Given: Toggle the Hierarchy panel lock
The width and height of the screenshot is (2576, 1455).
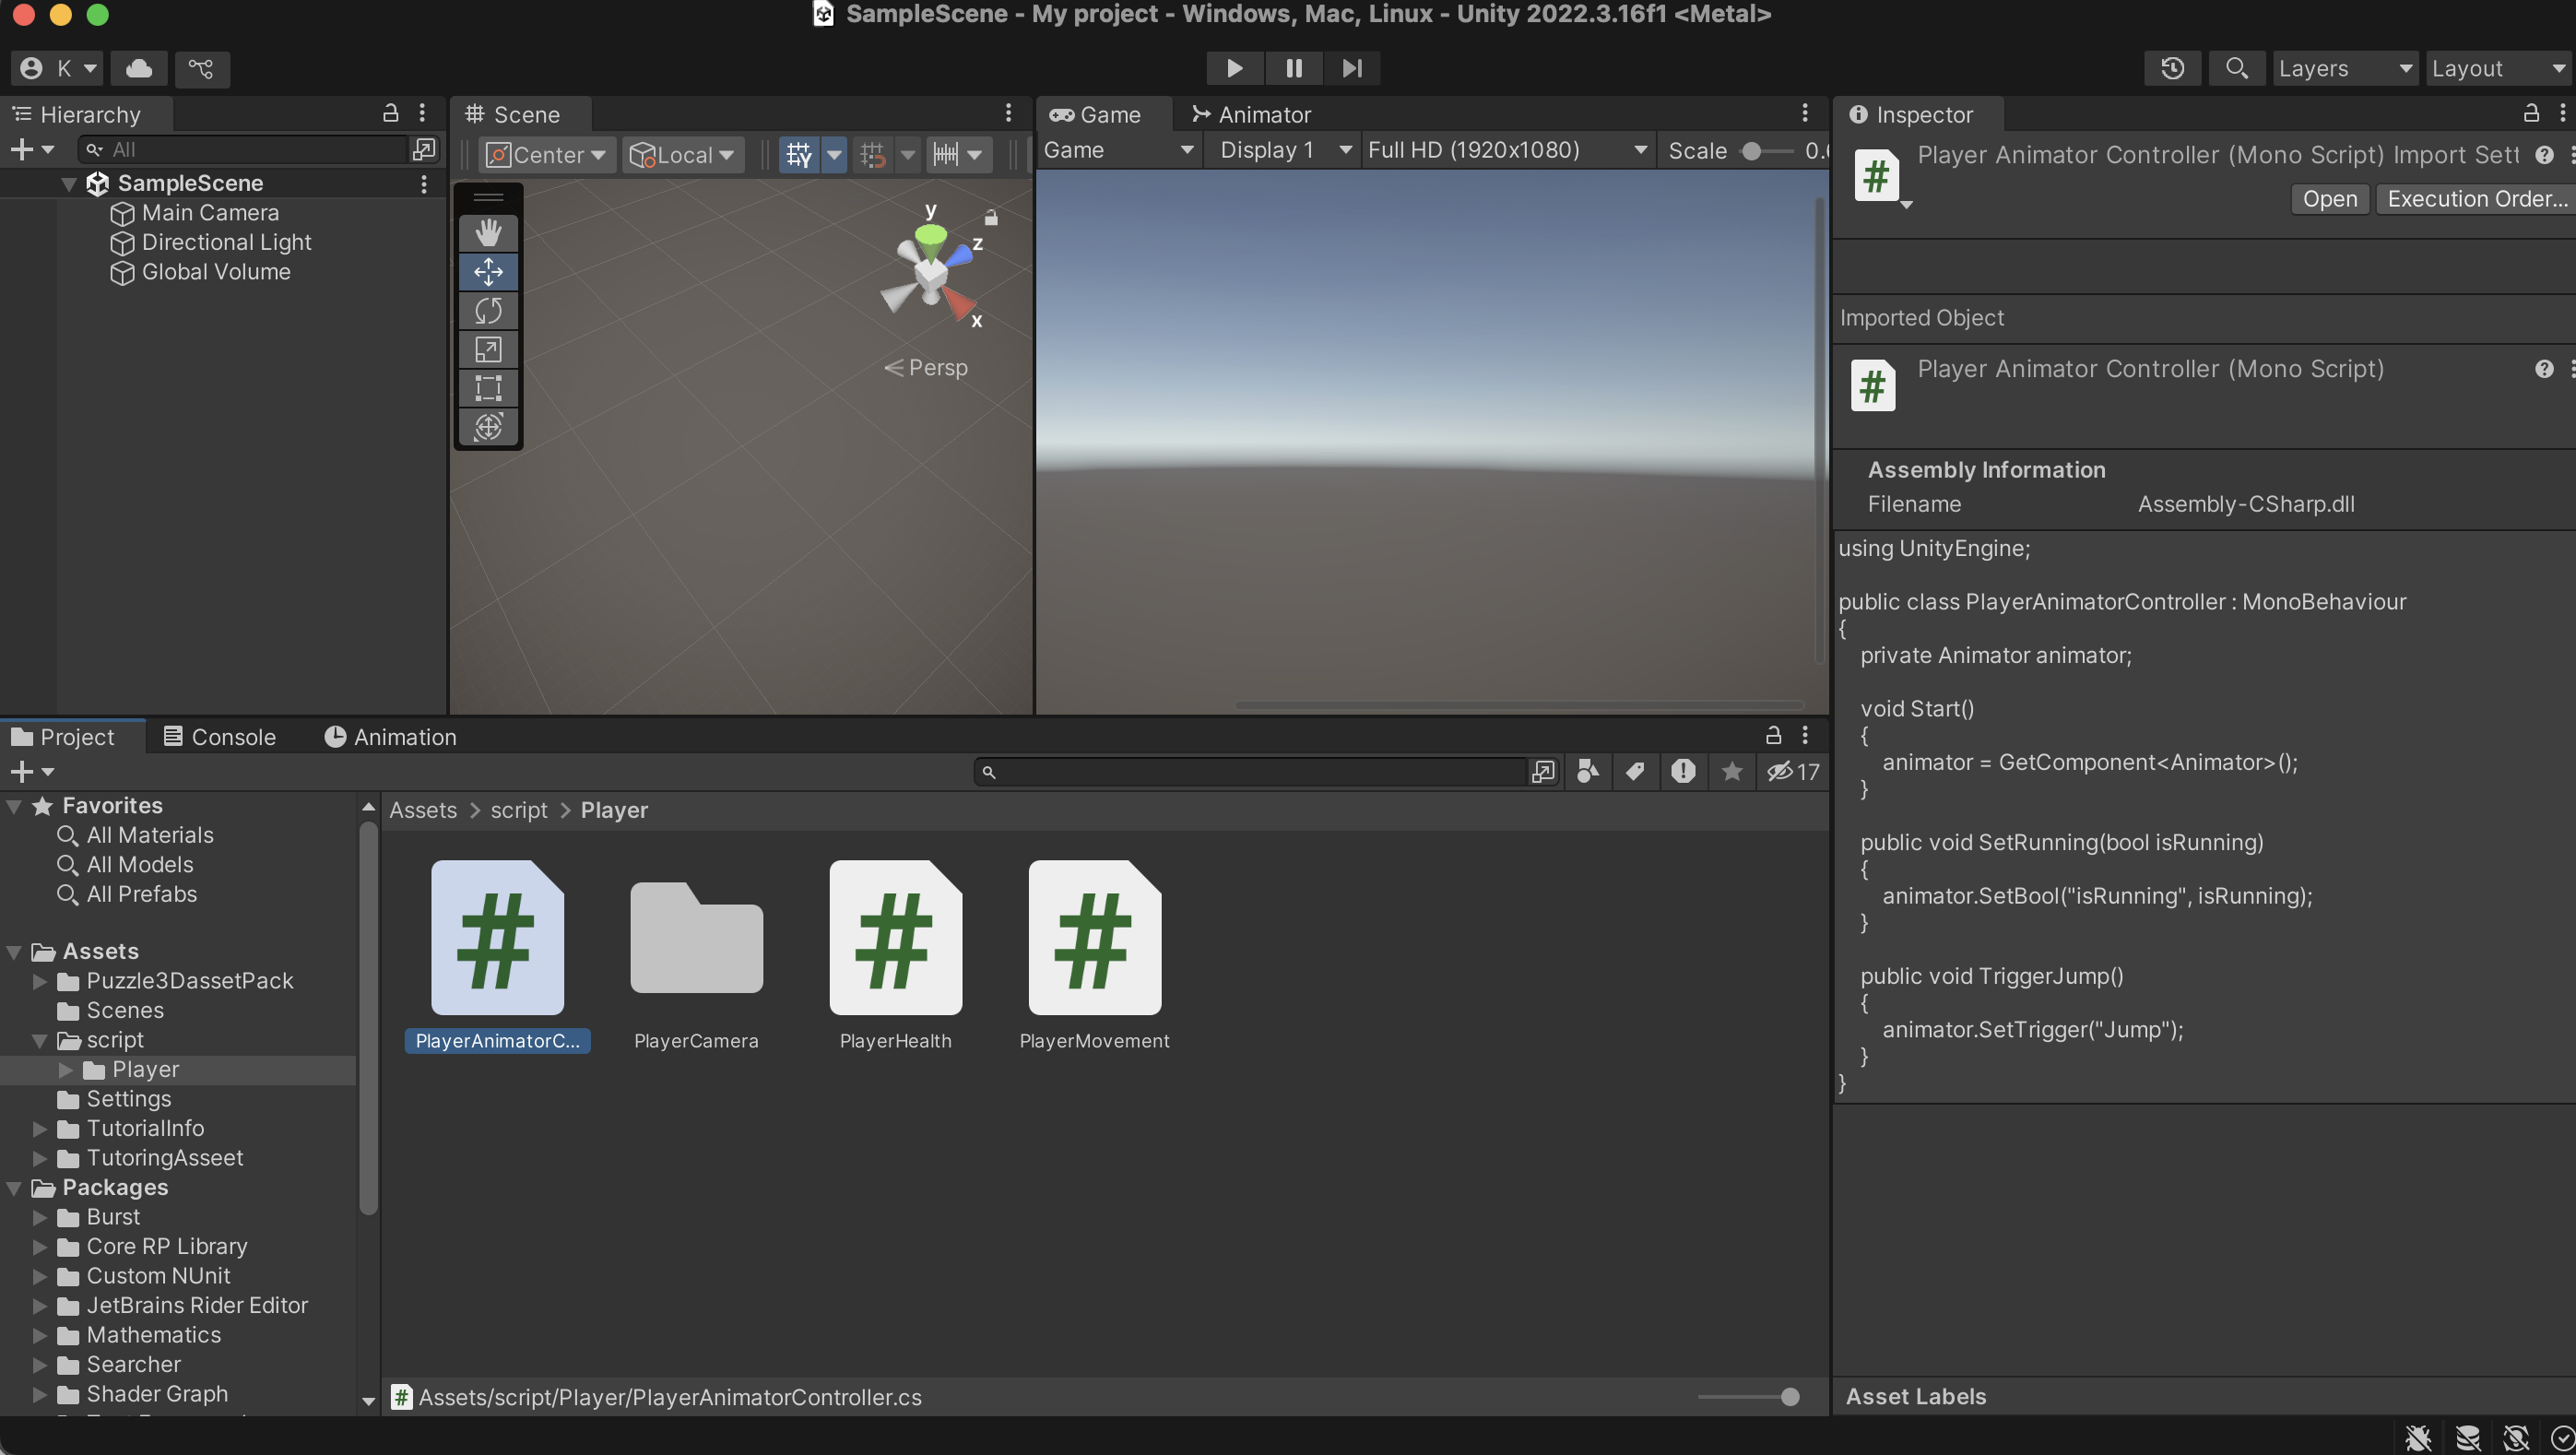Looking at the screenshot, I should [391, 113].
